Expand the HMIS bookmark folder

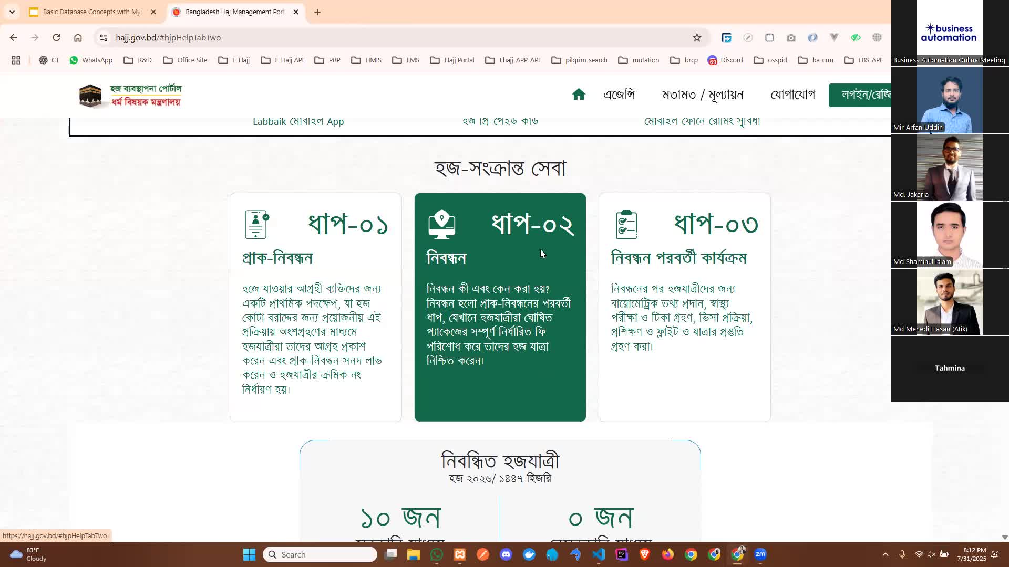coord(366,60)
